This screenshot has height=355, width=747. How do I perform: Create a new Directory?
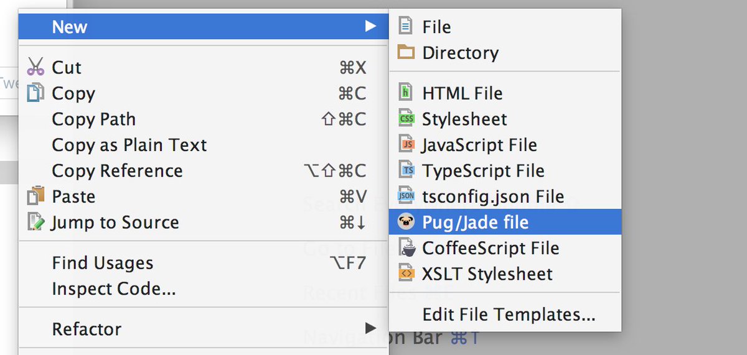(x=505, y=53)
